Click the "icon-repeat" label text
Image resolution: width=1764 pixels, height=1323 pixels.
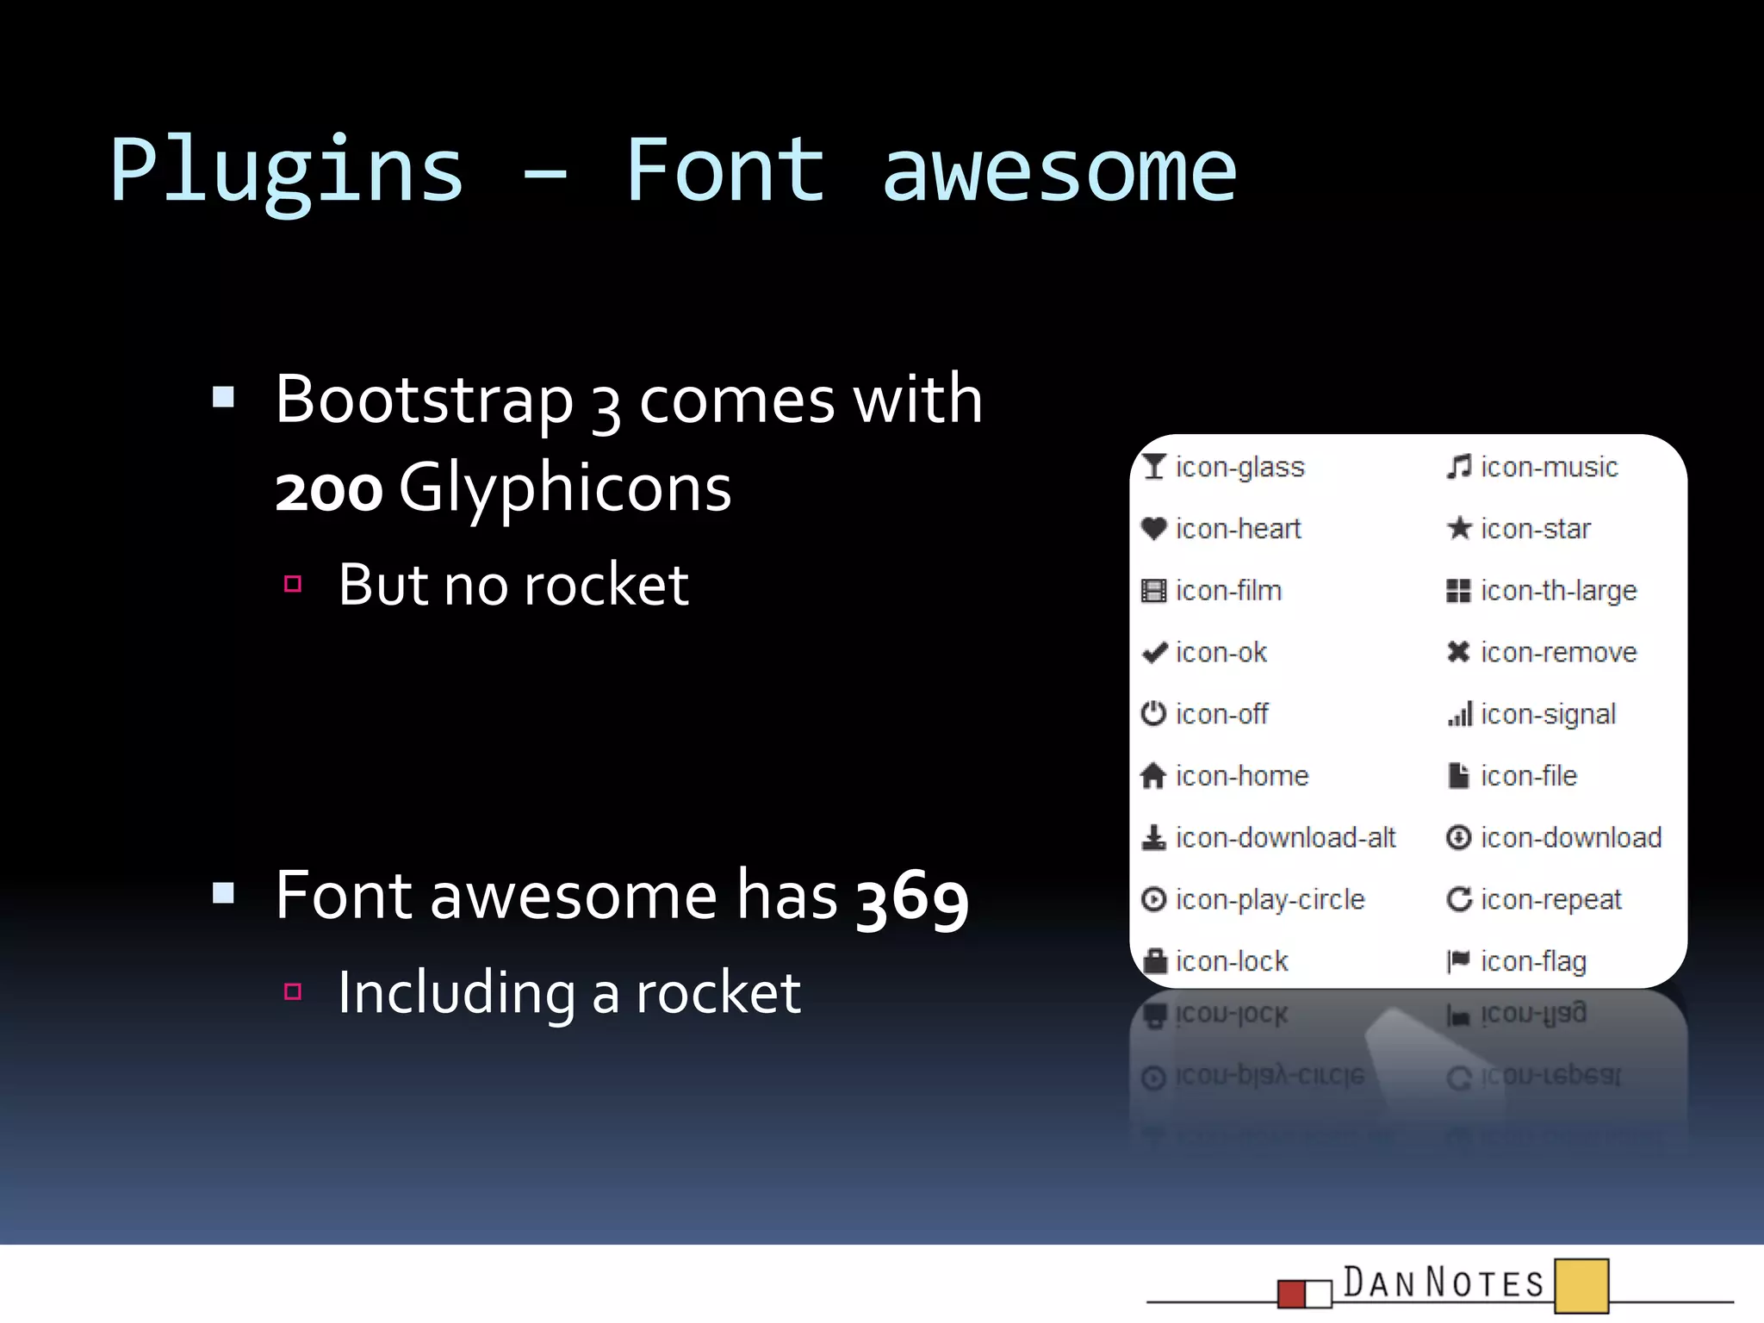point(1551,900)
